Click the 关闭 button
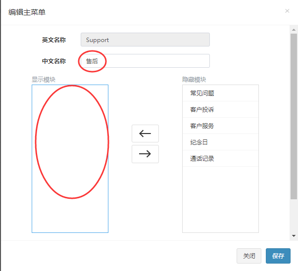The height and width of the screenshot is (271, 298). point(249,256)
